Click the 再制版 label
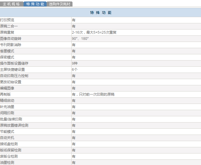Screen dimensions: 201x165 point(5,94)
